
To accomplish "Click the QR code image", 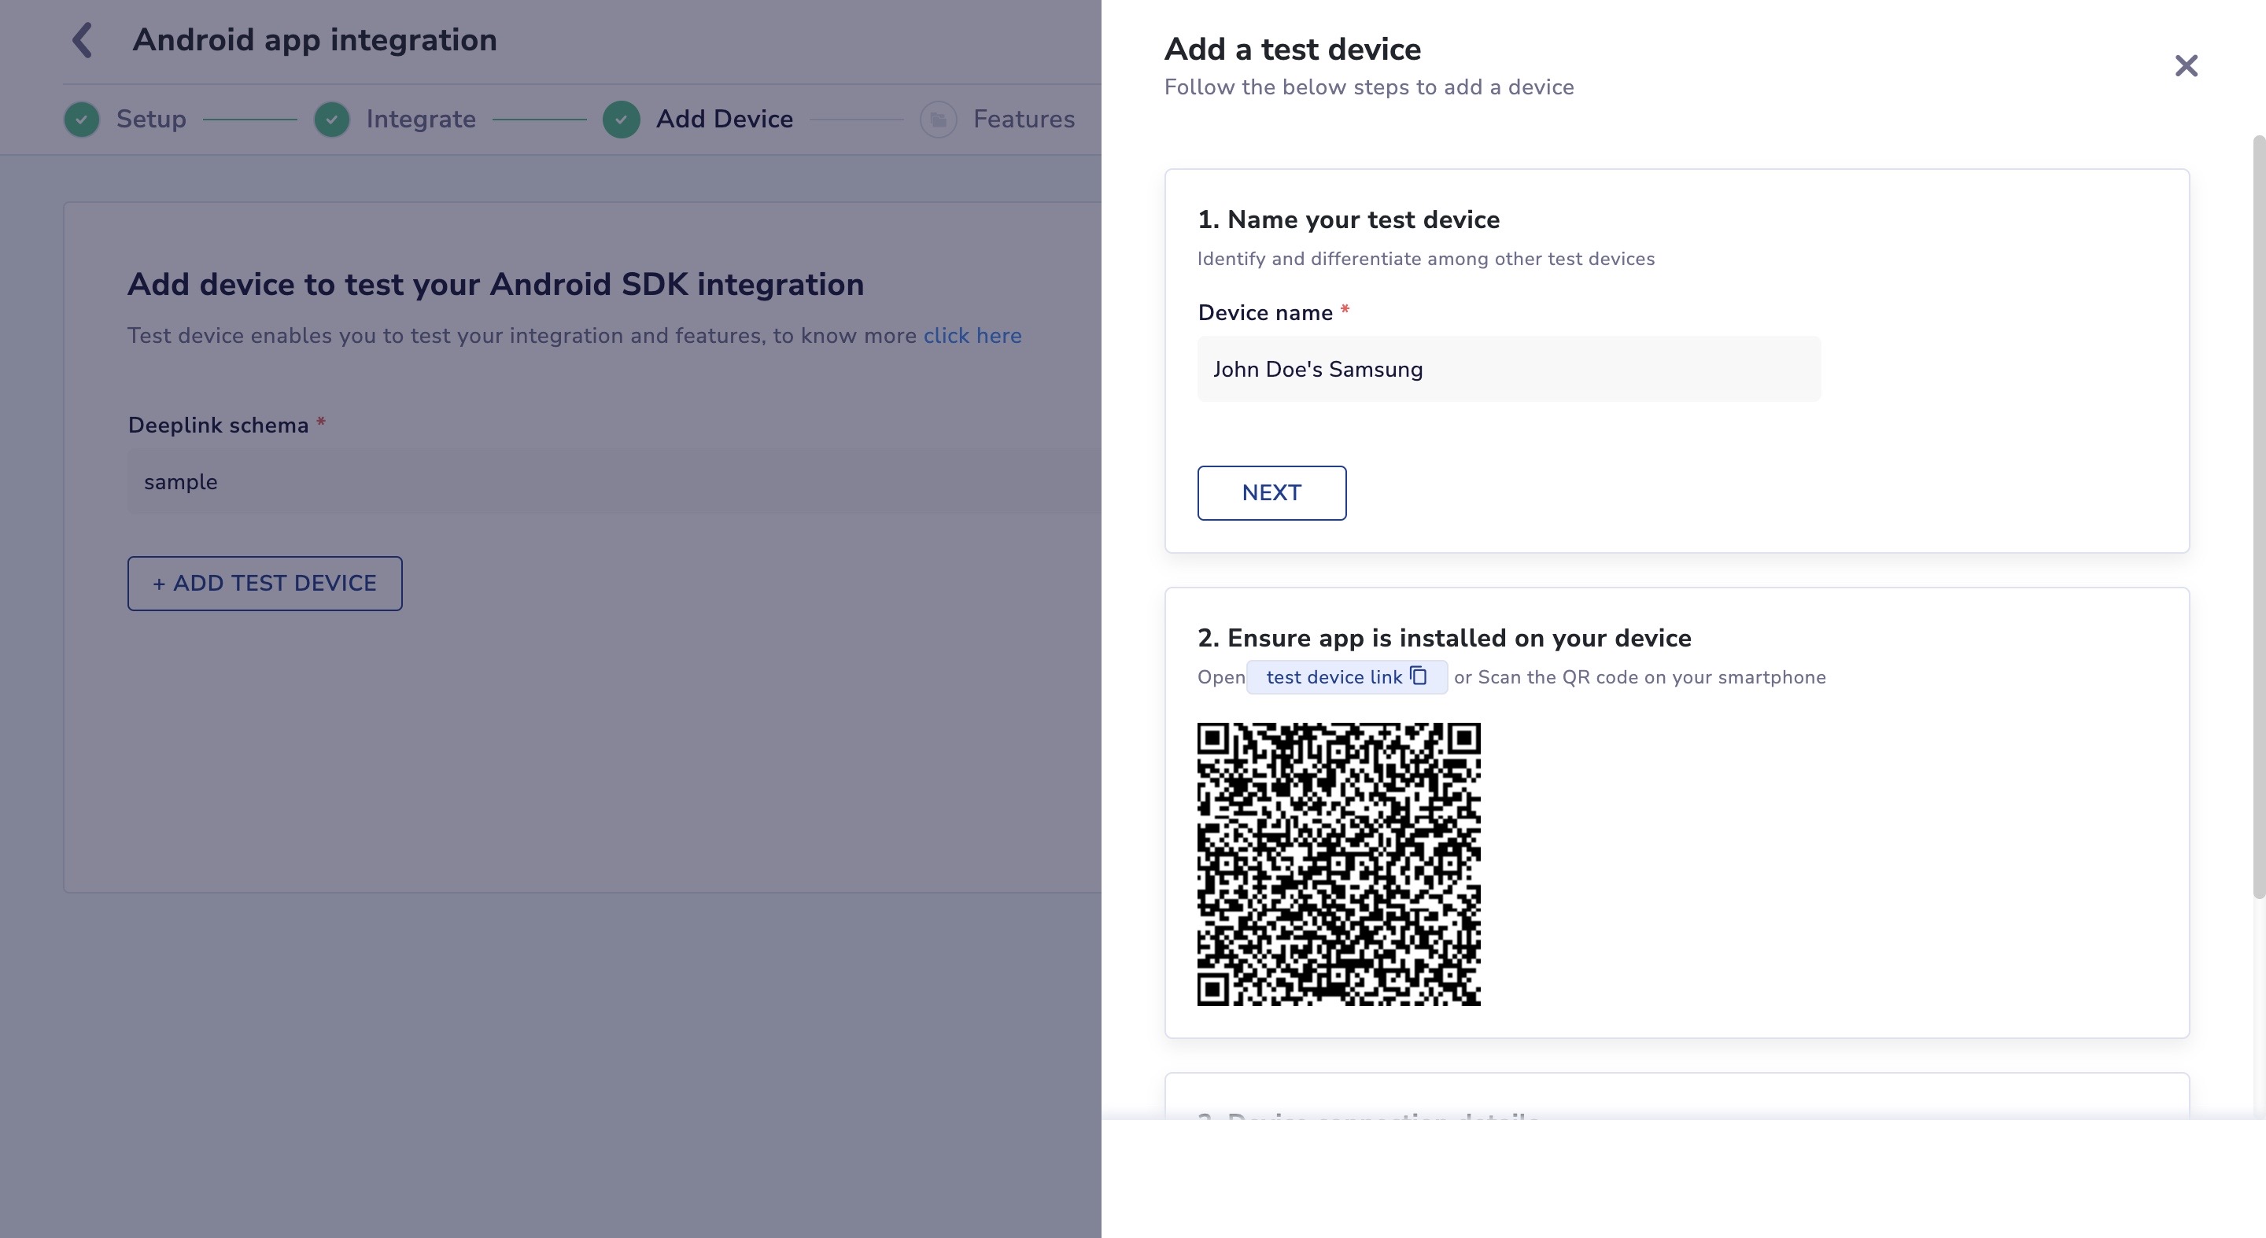I will tap(1338, 864).
